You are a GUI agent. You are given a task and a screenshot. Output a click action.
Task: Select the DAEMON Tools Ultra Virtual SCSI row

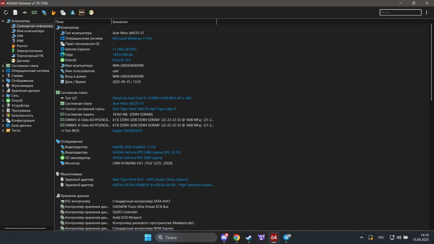click(136, 207)
